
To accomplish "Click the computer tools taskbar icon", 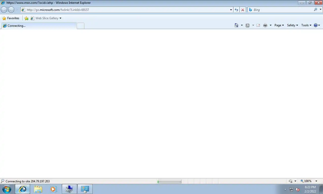I will 69,189.
